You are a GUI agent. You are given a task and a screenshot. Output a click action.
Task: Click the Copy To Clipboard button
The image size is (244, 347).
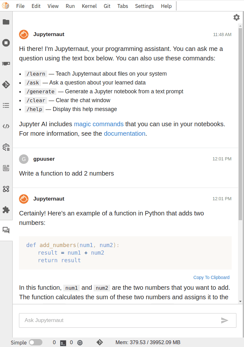(x=211, y=277)
